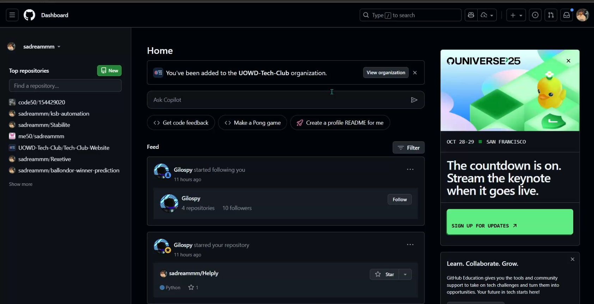Open Gilospy's 10 followers link
This screenshot has height=304, width=594.
[237, 208]
